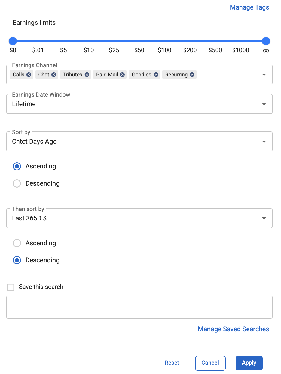The image size is (281, 374).
Task: Click the Recurring chip label
Action: 176,75
